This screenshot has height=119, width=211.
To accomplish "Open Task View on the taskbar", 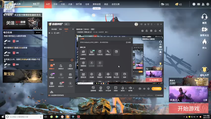I will click(x=46, y=117).
